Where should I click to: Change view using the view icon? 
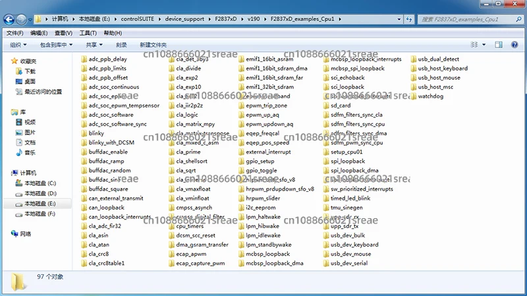pyautogui.click(x=474, y=45)
